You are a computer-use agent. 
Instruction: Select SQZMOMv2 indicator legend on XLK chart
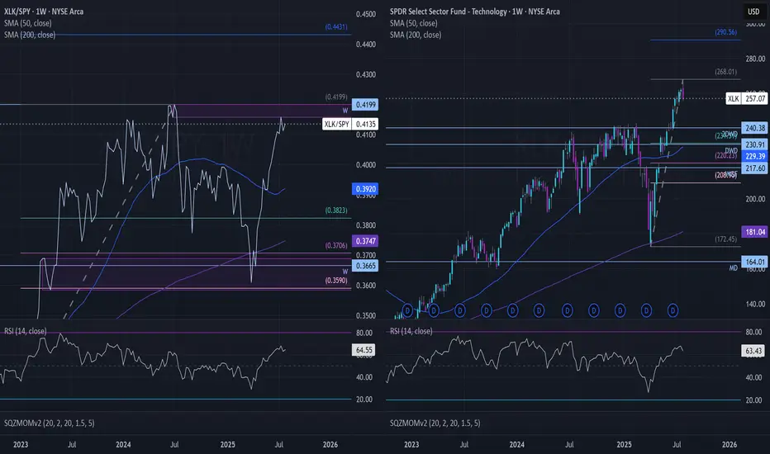click(x=435, y=423)
